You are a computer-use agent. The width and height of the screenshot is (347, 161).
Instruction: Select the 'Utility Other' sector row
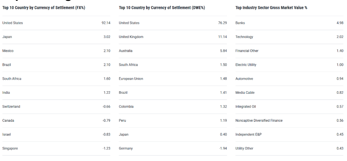pos(244,149)
